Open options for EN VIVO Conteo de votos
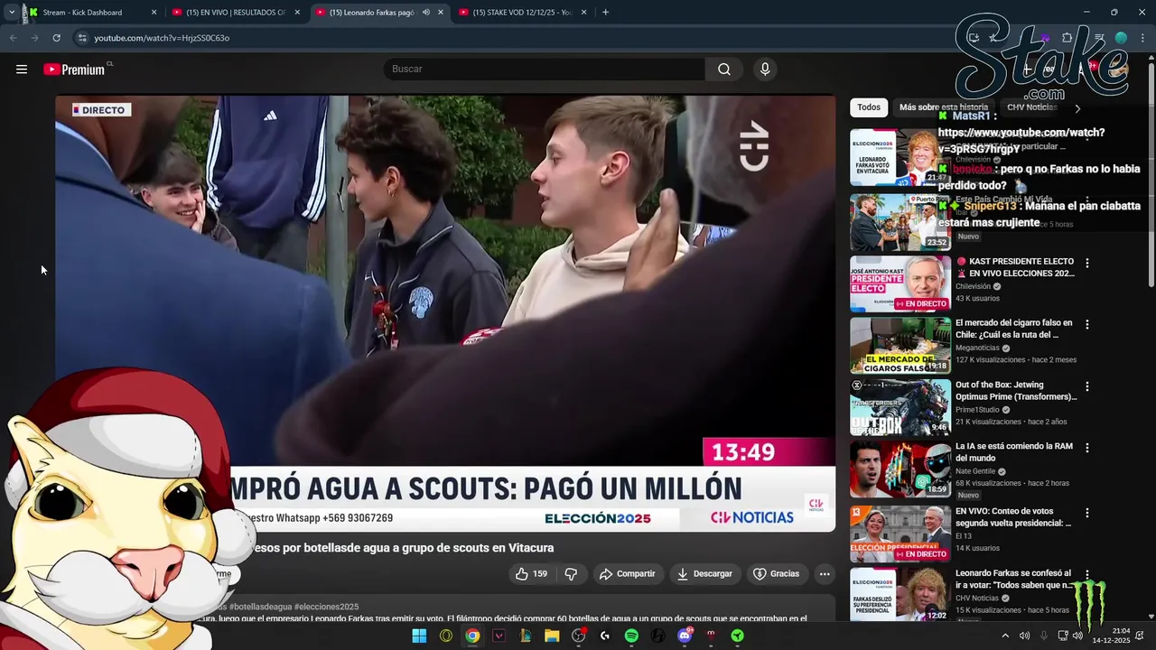 [1087, 514]
